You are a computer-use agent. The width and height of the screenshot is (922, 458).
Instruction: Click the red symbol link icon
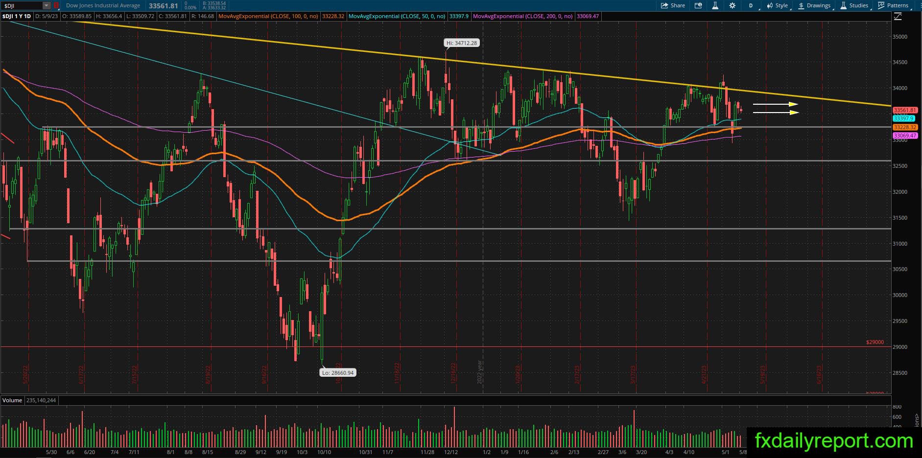coord(56,5)
